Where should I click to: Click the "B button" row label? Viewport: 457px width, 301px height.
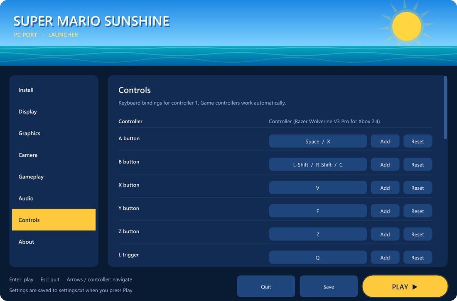(x=128, y=162)
